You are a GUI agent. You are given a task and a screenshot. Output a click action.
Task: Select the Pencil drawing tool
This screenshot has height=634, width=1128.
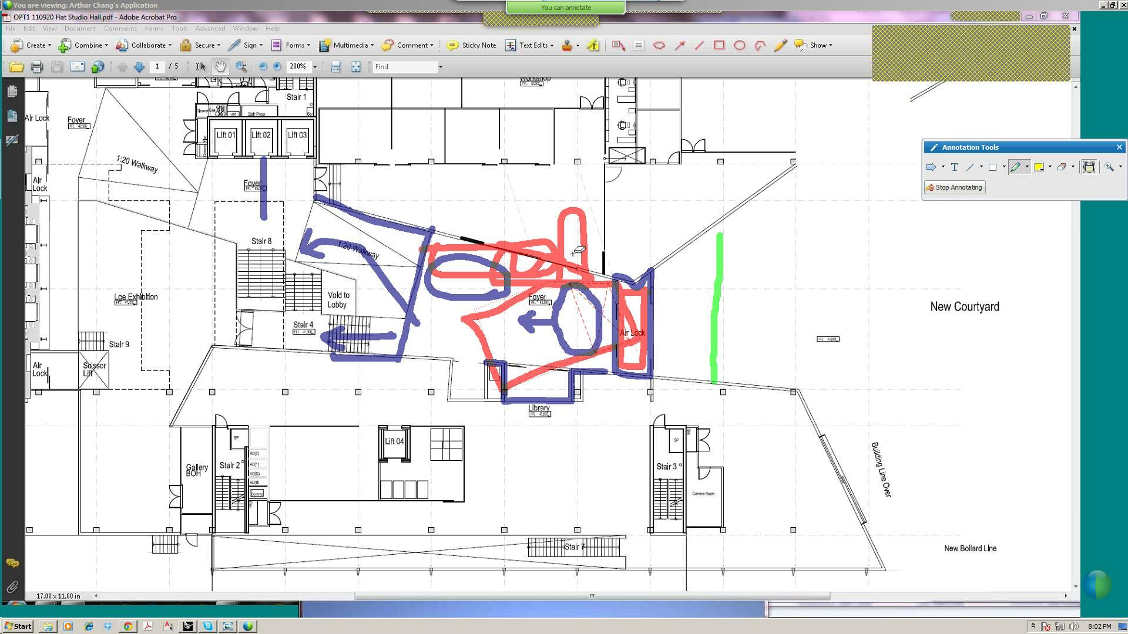click(x=780, y=45)
